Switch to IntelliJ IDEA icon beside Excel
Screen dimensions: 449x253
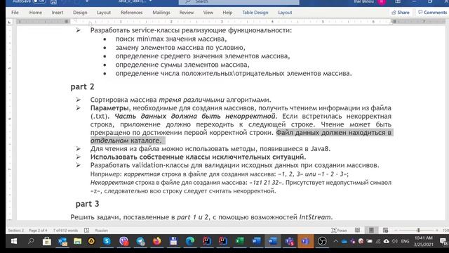pos(223,241)
